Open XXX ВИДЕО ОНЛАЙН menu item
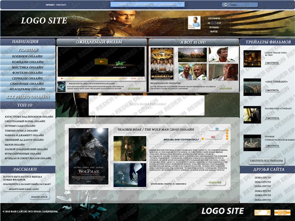 28,97
